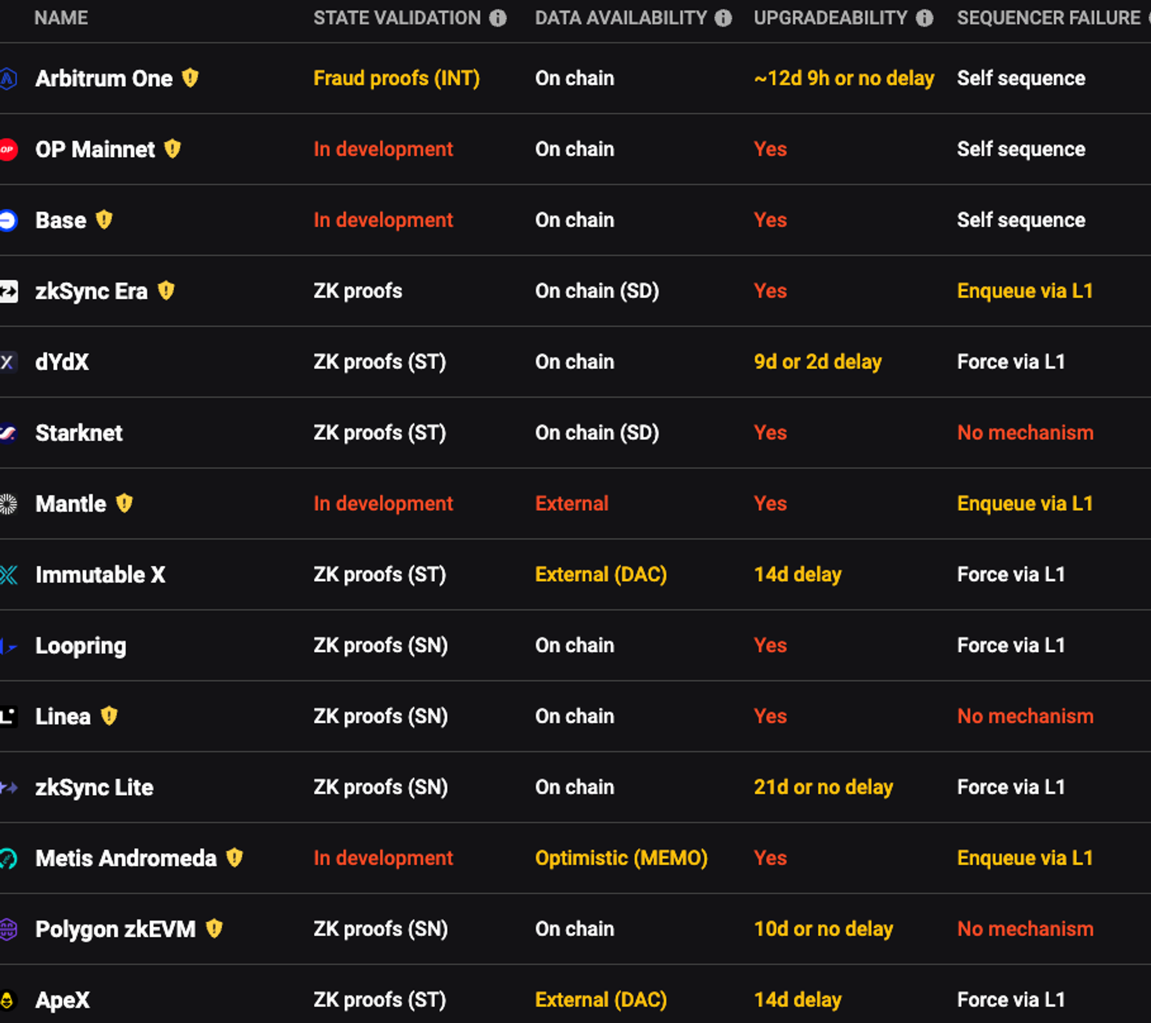Click the Name column header
The width and height of the screenshot is (1151, 1023).
pyautogui.click(x=61, y=18)
